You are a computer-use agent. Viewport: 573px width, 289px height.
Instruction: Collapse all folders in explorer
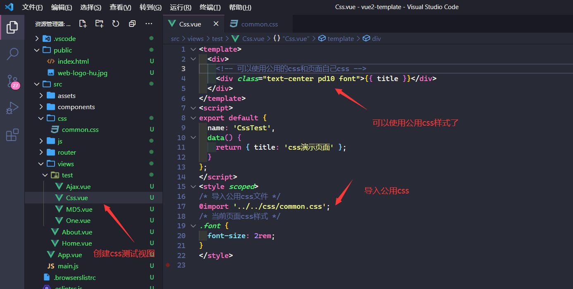pos(132,24)
